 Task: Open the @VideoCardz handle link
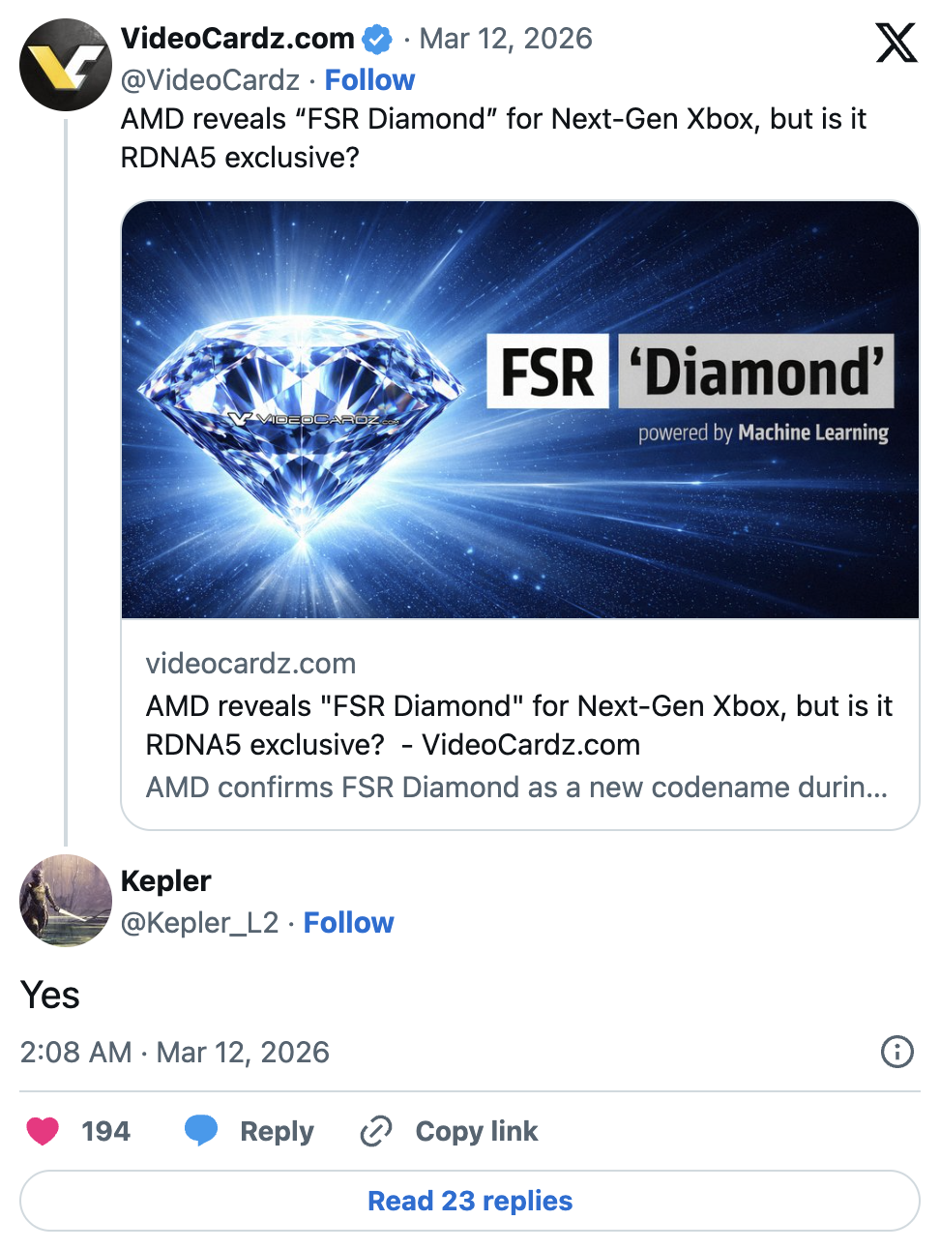coord(210,80)
